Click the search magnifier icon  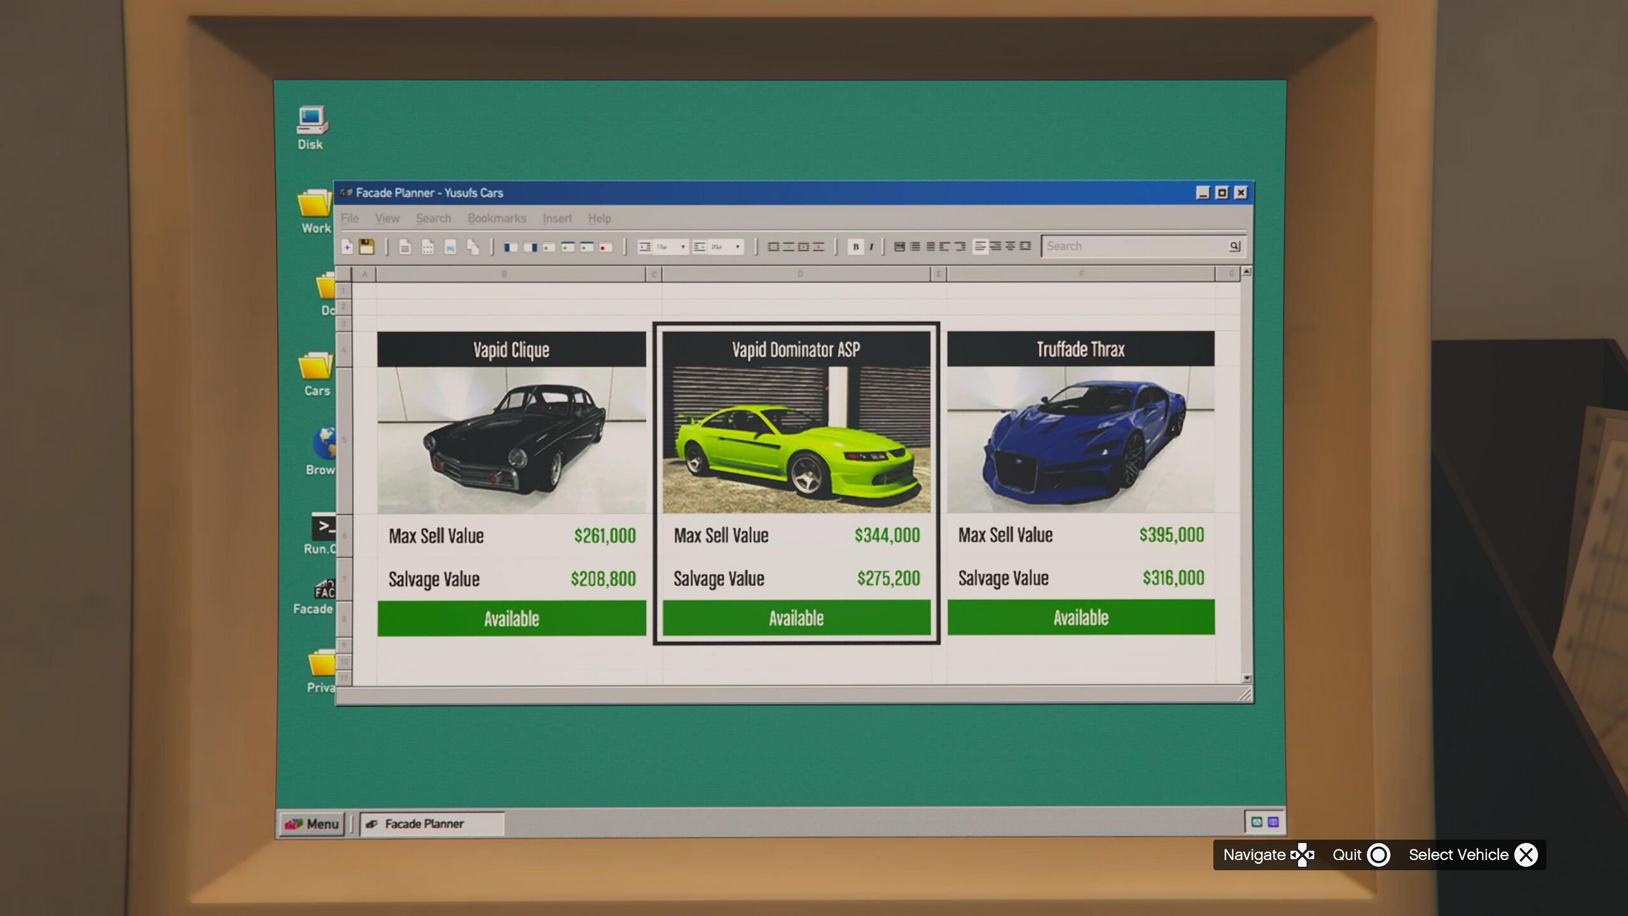(1234, 246)
